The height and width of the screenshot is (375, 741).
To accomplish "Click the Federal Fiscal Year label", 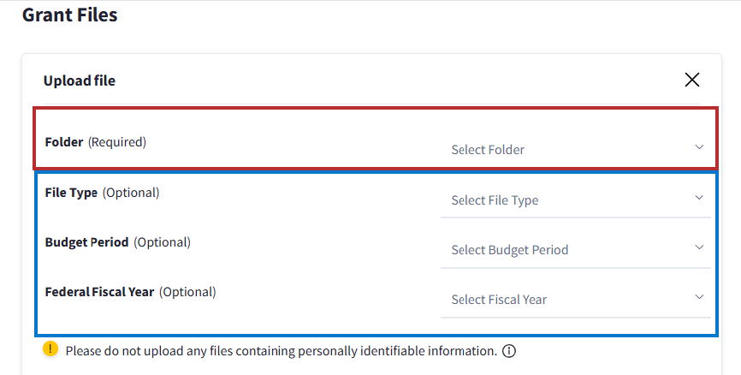I will tap(99, 292).
